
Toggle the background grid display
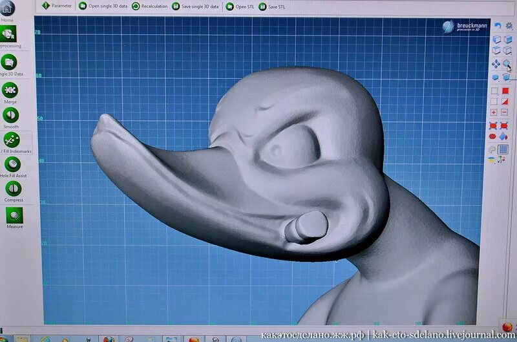coord(503,149)
